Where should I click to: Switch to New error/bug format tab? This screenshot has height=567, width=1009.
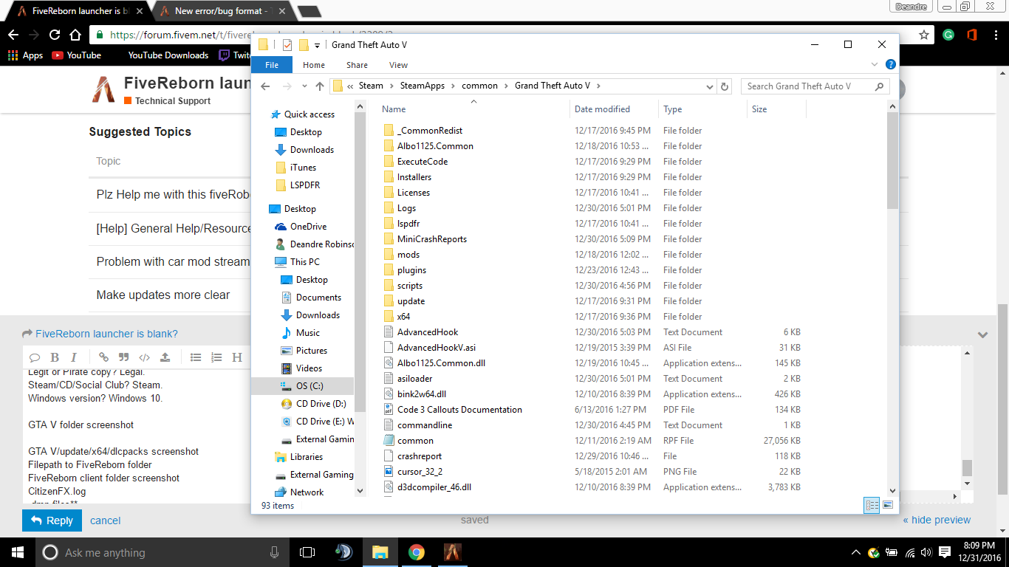(x=223, y=11)
